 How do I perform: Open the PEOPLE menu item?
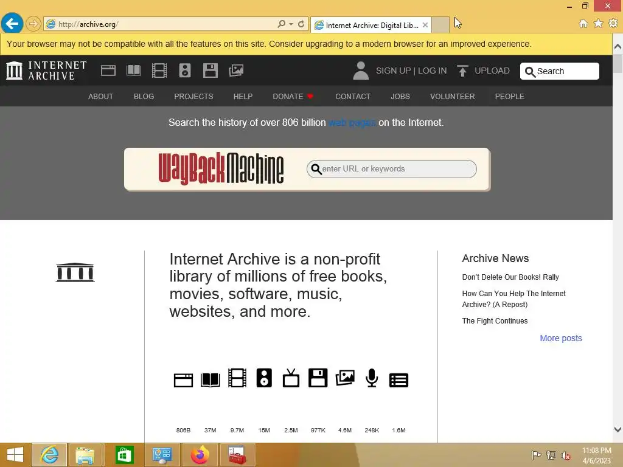point(509,97)
